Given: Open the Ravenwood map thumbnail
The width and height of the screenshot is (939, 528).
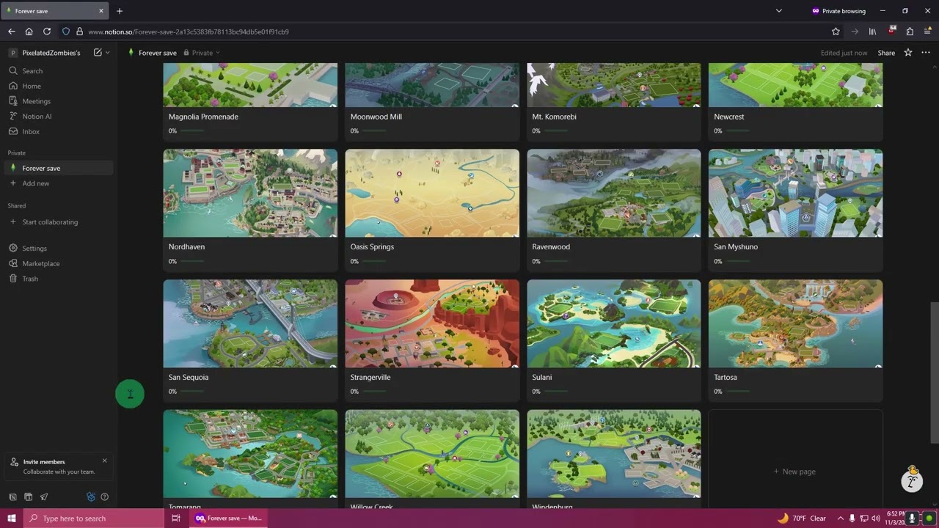Looking at the screenshot, I should (614, 193).
